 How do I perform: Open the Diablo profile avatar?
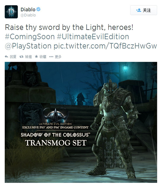pos(11,12)
